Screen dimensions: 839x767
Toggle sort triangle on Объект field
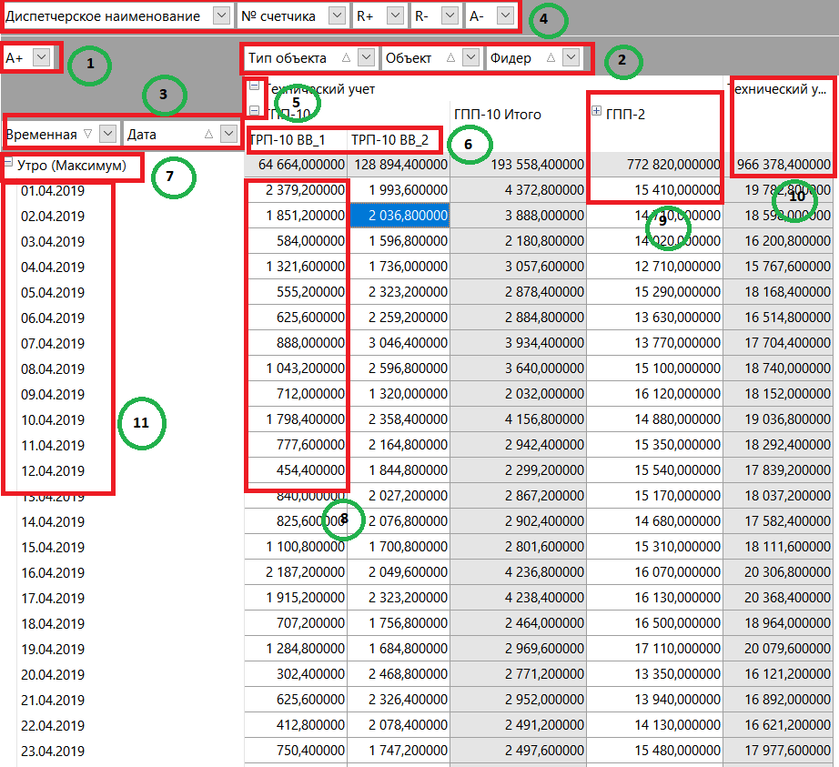click(x=450, y=58)
